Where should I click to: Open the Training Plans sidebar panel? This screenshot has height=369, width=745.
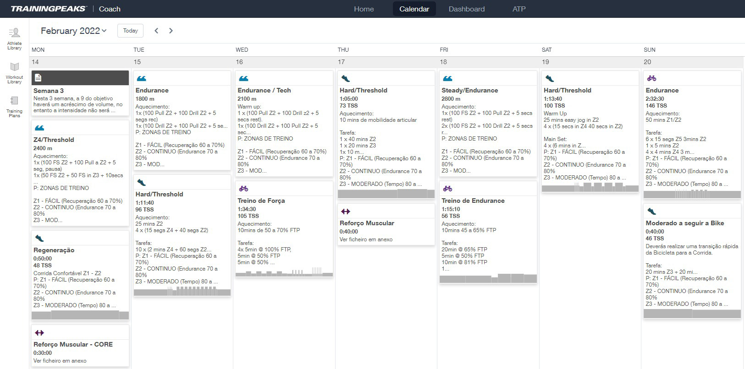tap(14, 107)
